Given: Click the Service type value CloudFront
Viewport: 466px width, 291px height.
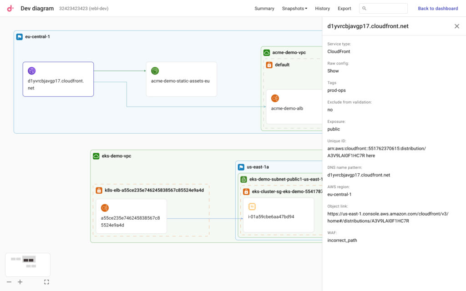Looking at the screenshot, I should coord(339,52).
